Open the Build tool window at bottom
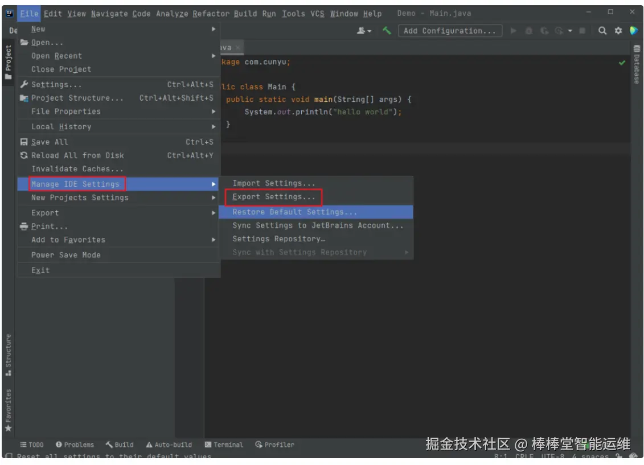The image size is (644, 465). point(120,445)
